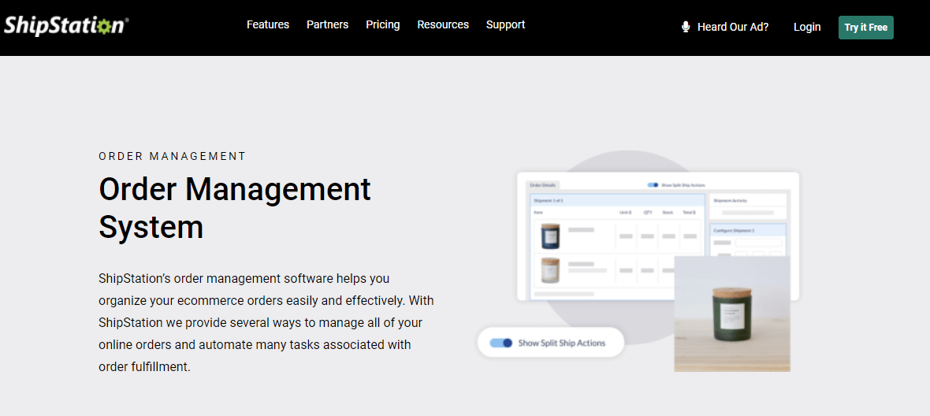Toggle the large Show Split Ship Actions switch
Image resolution: width=930 pixels, height=416 pixels.
[x=500, y=343]
